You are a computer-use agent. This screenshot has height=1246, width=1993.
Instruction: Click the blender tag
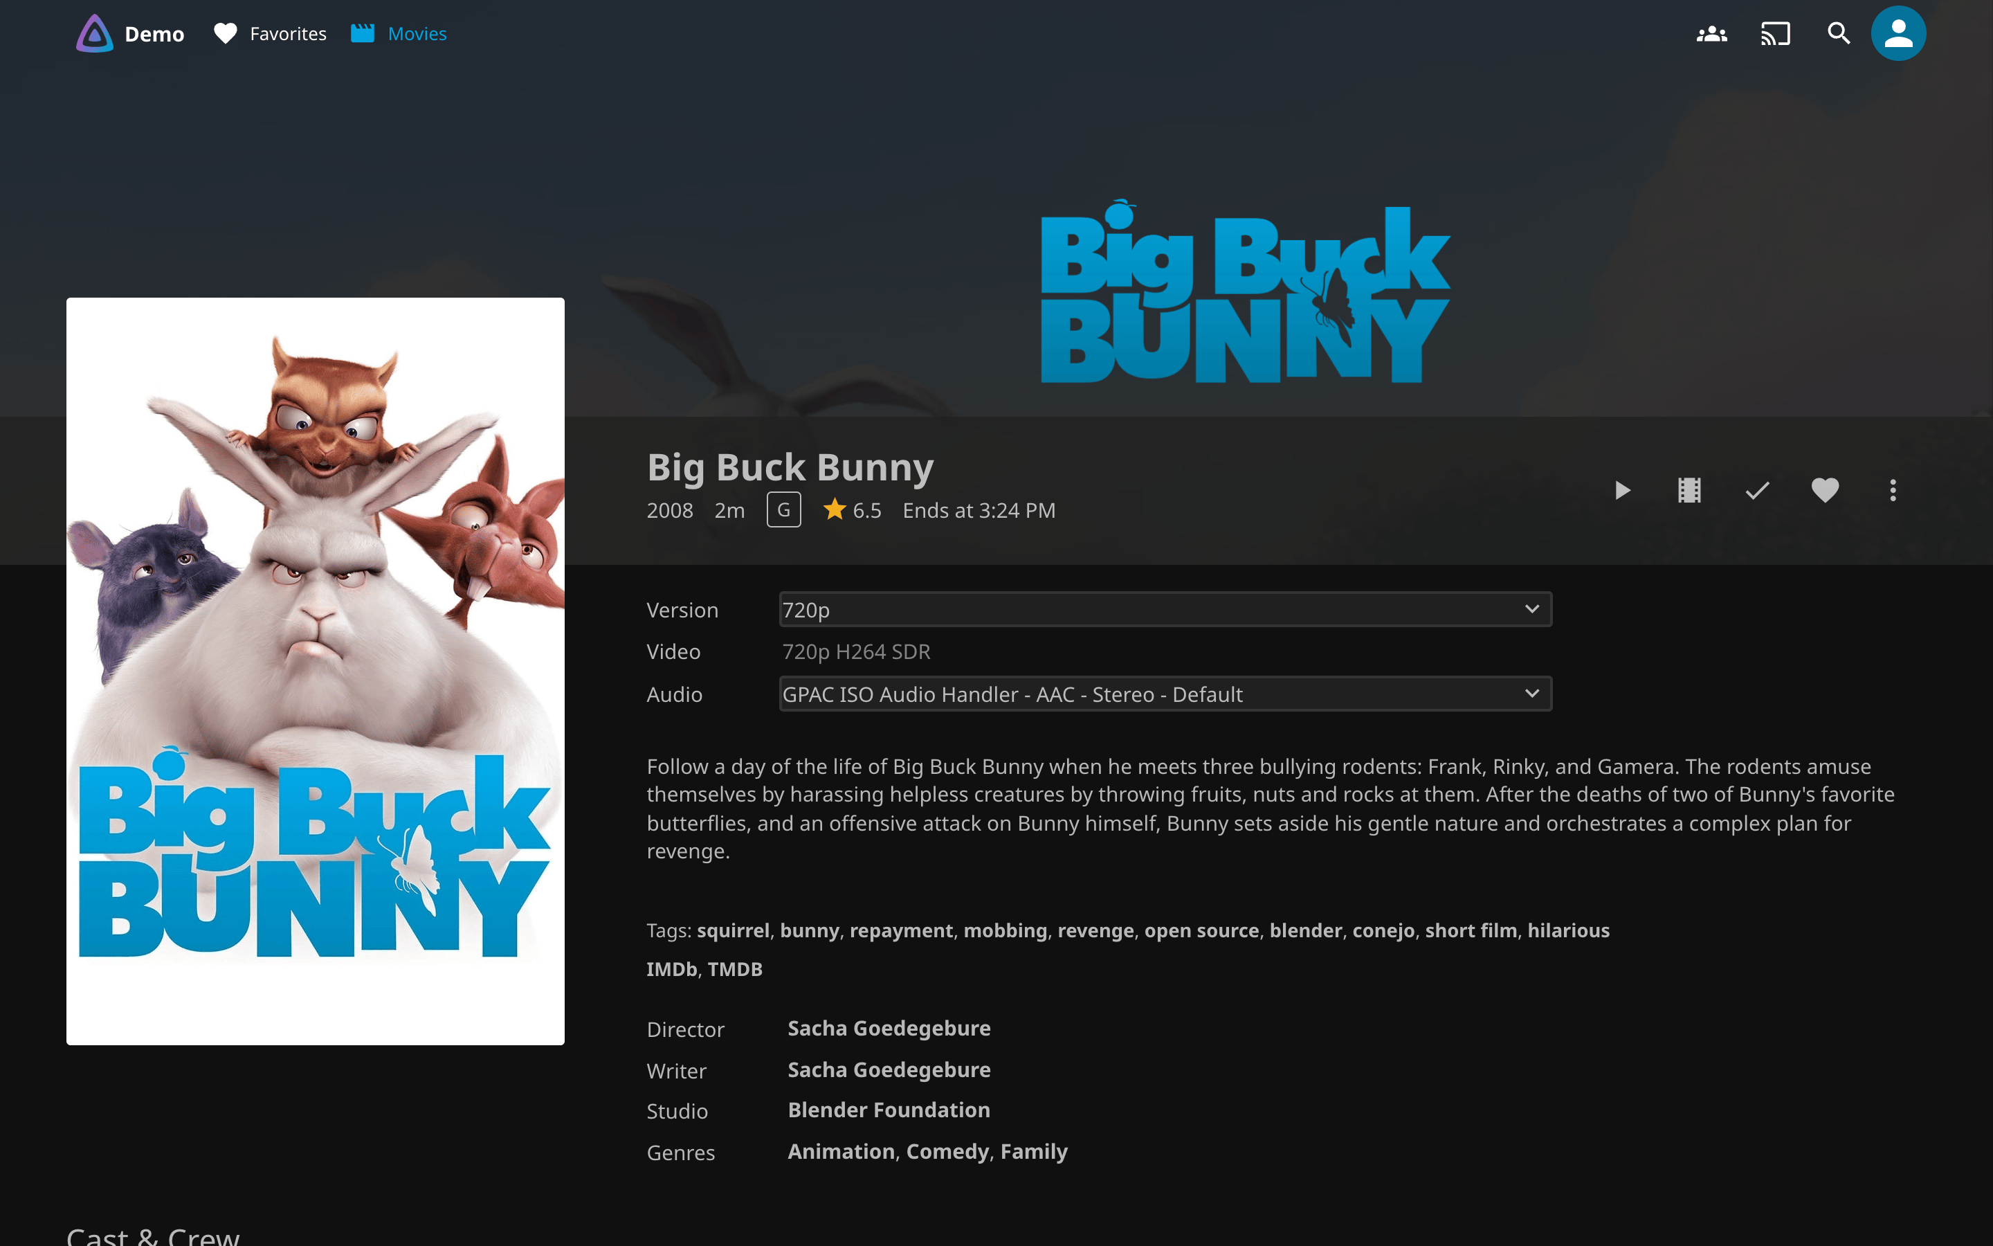pos(1305,930)
